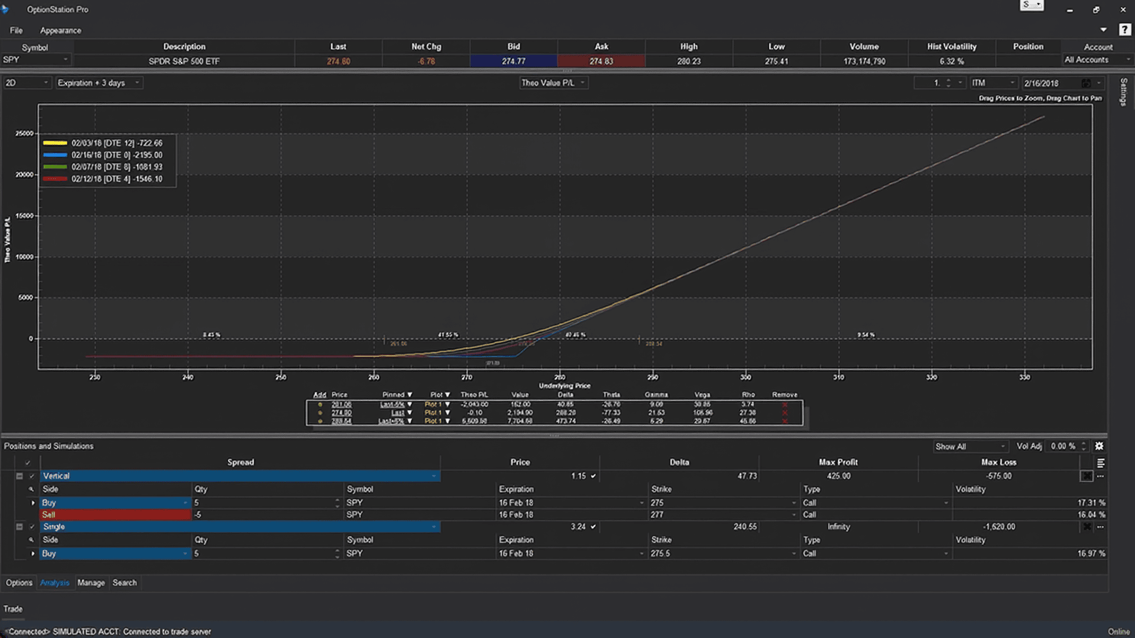The image size is (1135, 638).
Task: Click the Remove column header in slice table
Action: pyautogui.click(x=784, y=395)
